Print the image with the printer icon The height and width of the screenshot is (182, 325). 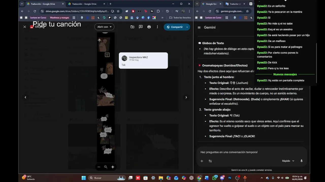tap(149, 27)
